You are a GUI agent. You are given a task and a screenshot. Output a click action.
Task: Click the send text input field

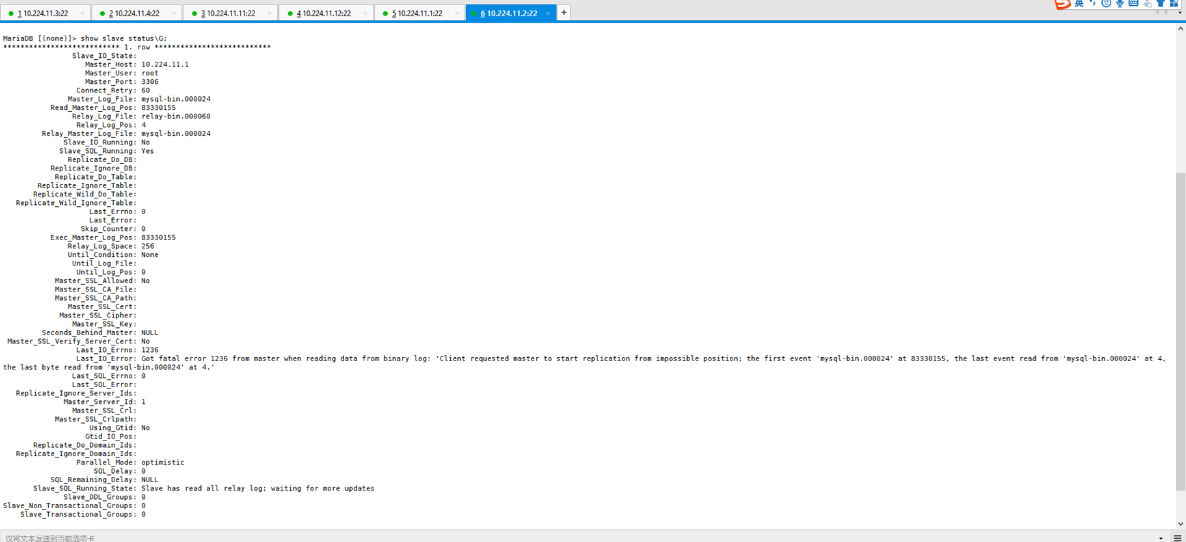click(520, 538)
